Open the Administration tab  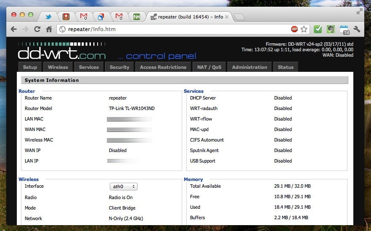(x=249, y=67)
